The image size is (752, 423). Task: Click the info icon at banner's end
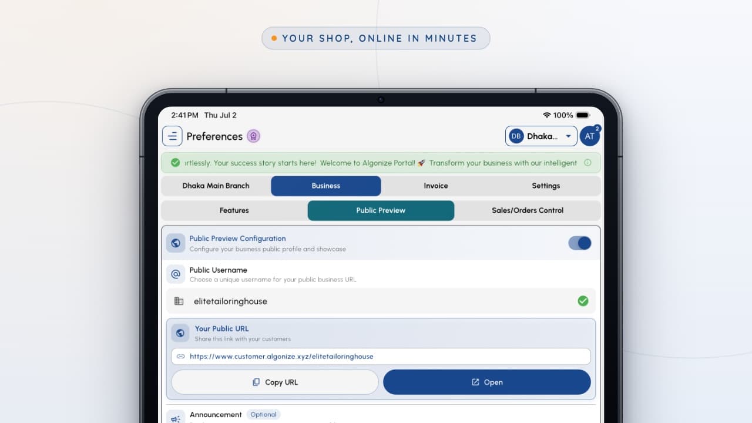click(587, 163)
